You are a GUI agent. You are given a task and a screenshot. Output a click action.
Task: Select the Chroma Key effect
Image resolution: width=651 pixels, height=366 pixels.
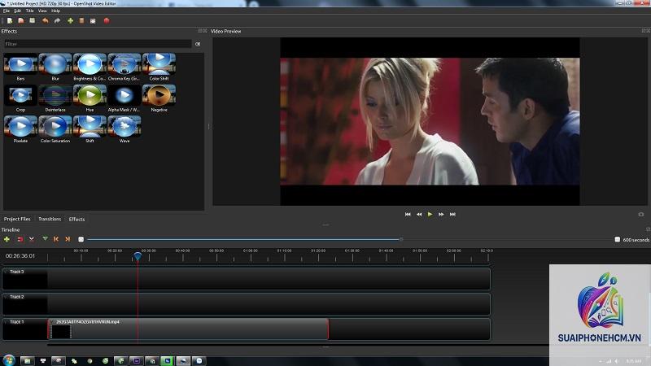point(125,68)
